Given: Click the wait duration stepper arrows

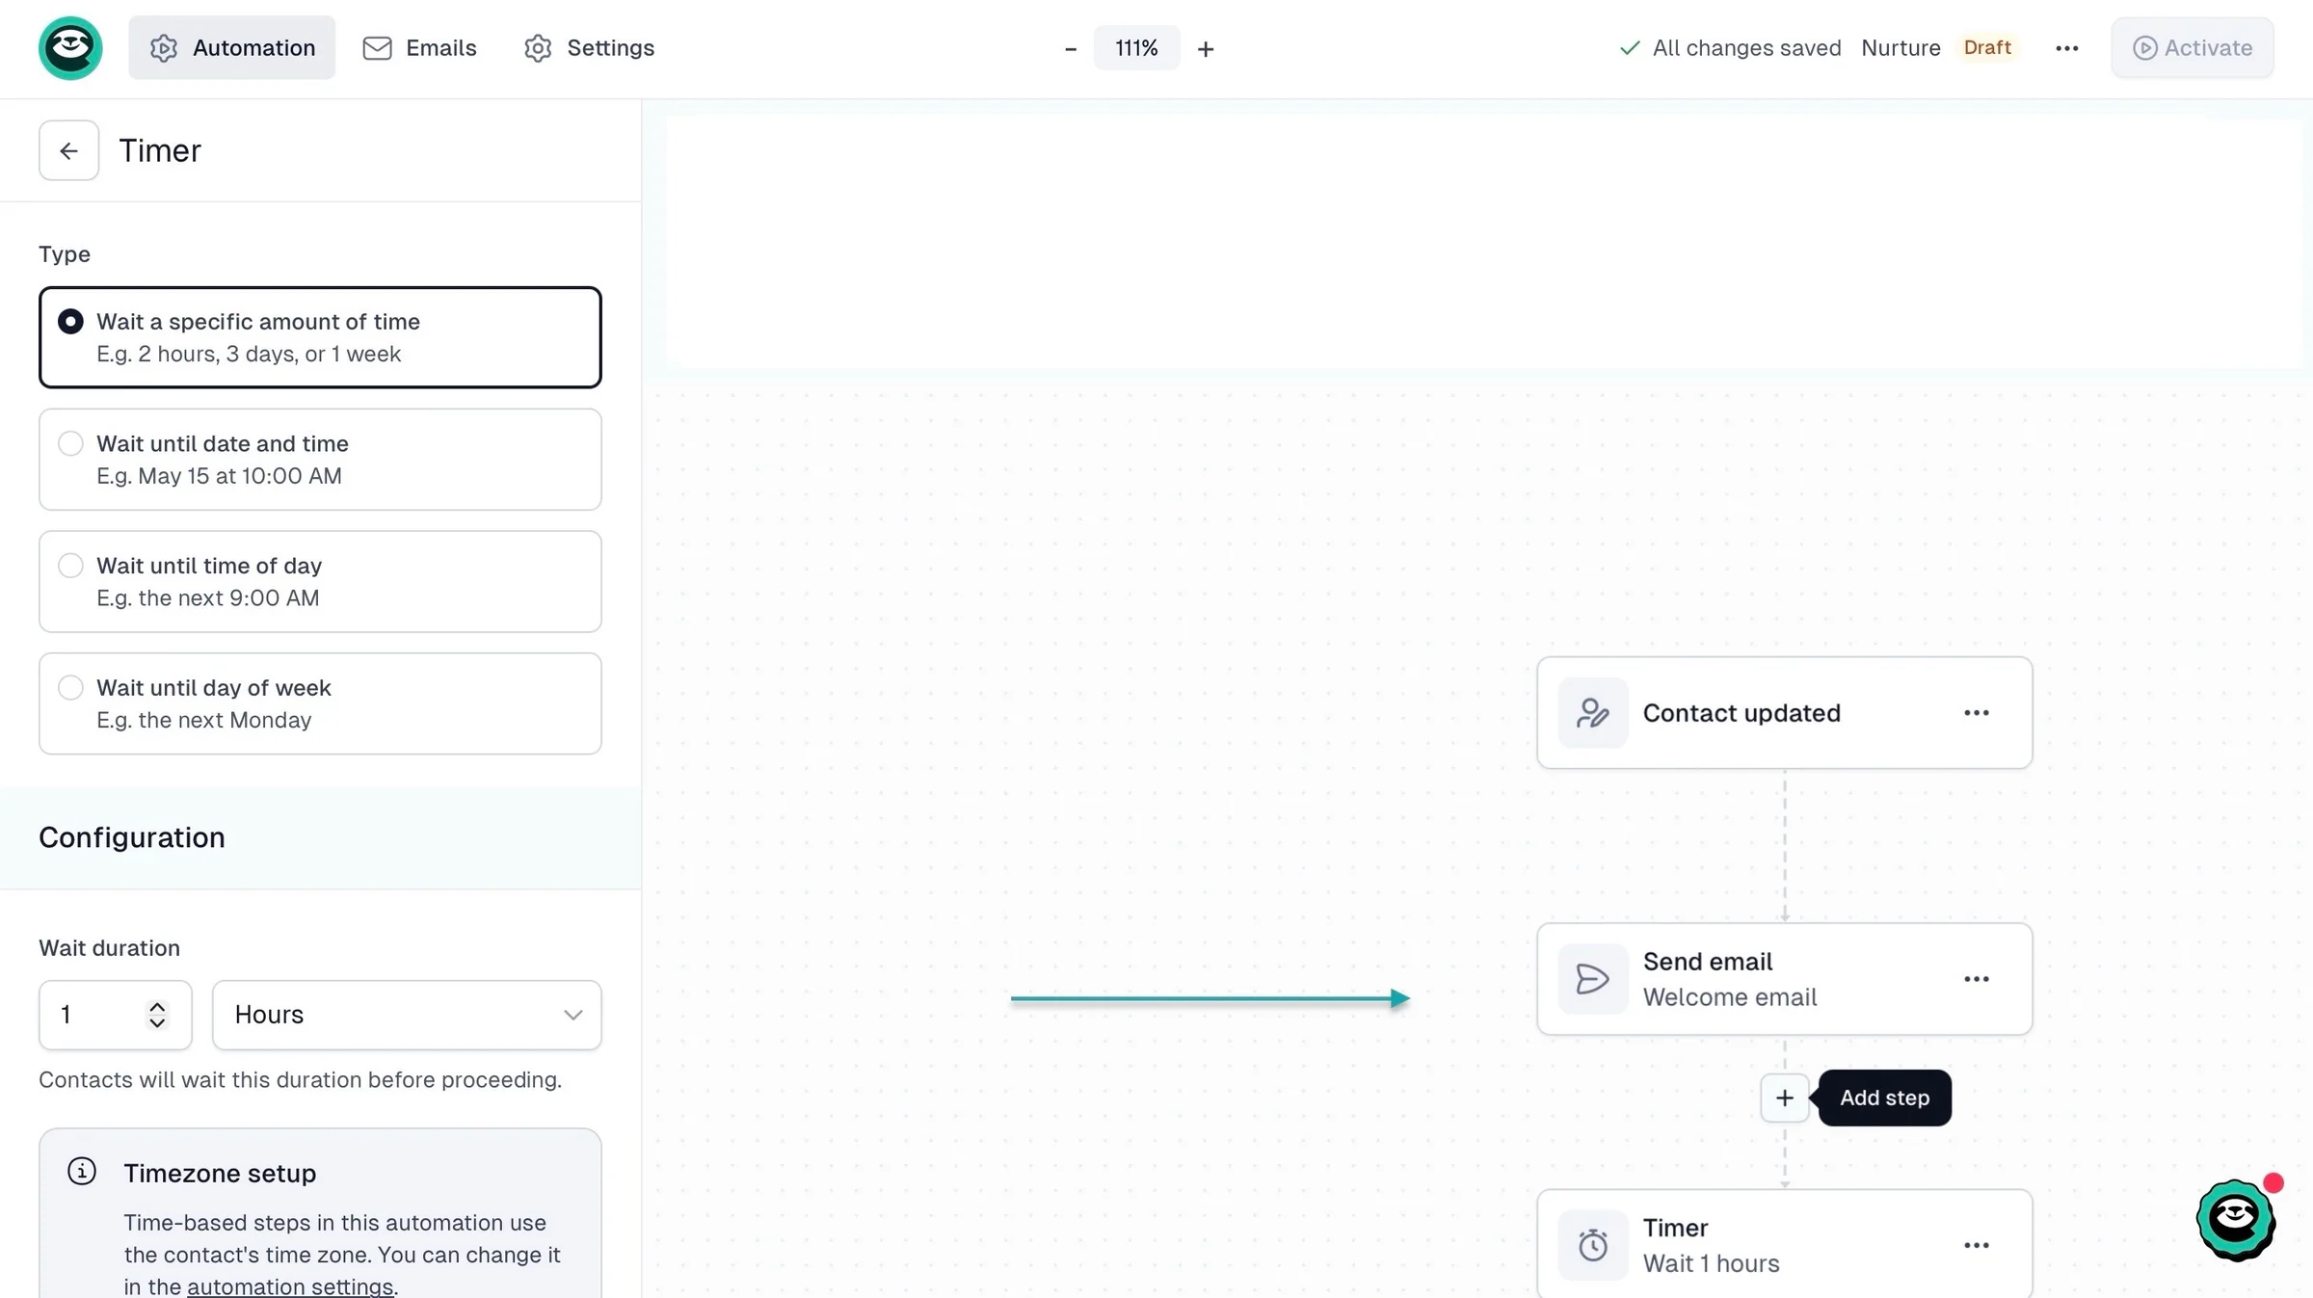Looking at the screenshot, I should pos(157,1015).
